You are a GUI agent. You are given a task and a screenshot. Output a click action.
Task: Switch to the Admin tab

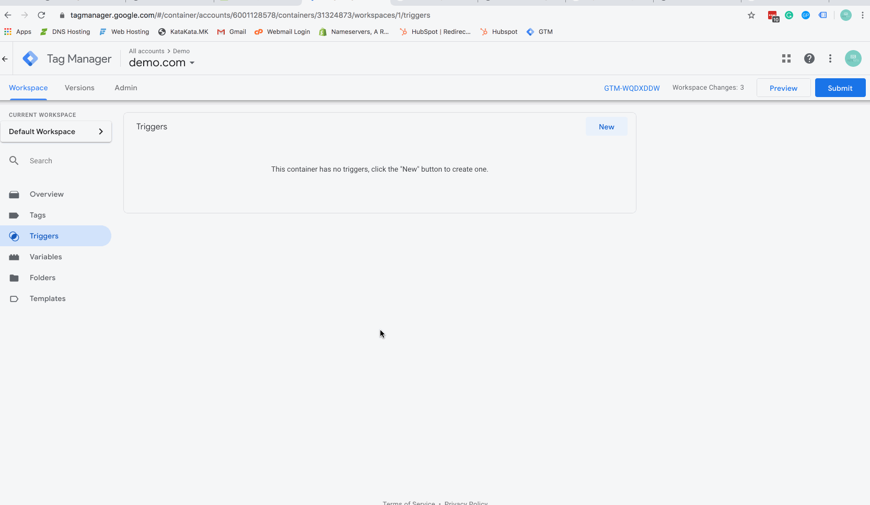coord(126,88)
